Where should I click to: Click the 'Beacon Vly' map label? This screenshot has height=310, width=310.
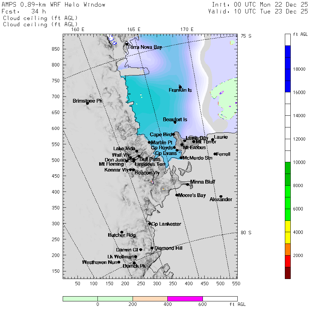pyautogui.click(x=147, y=173)
